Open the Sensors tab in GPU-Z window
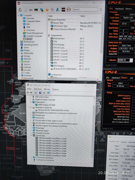The height and width of the screenshot is (180, 135). pos(124,142)
